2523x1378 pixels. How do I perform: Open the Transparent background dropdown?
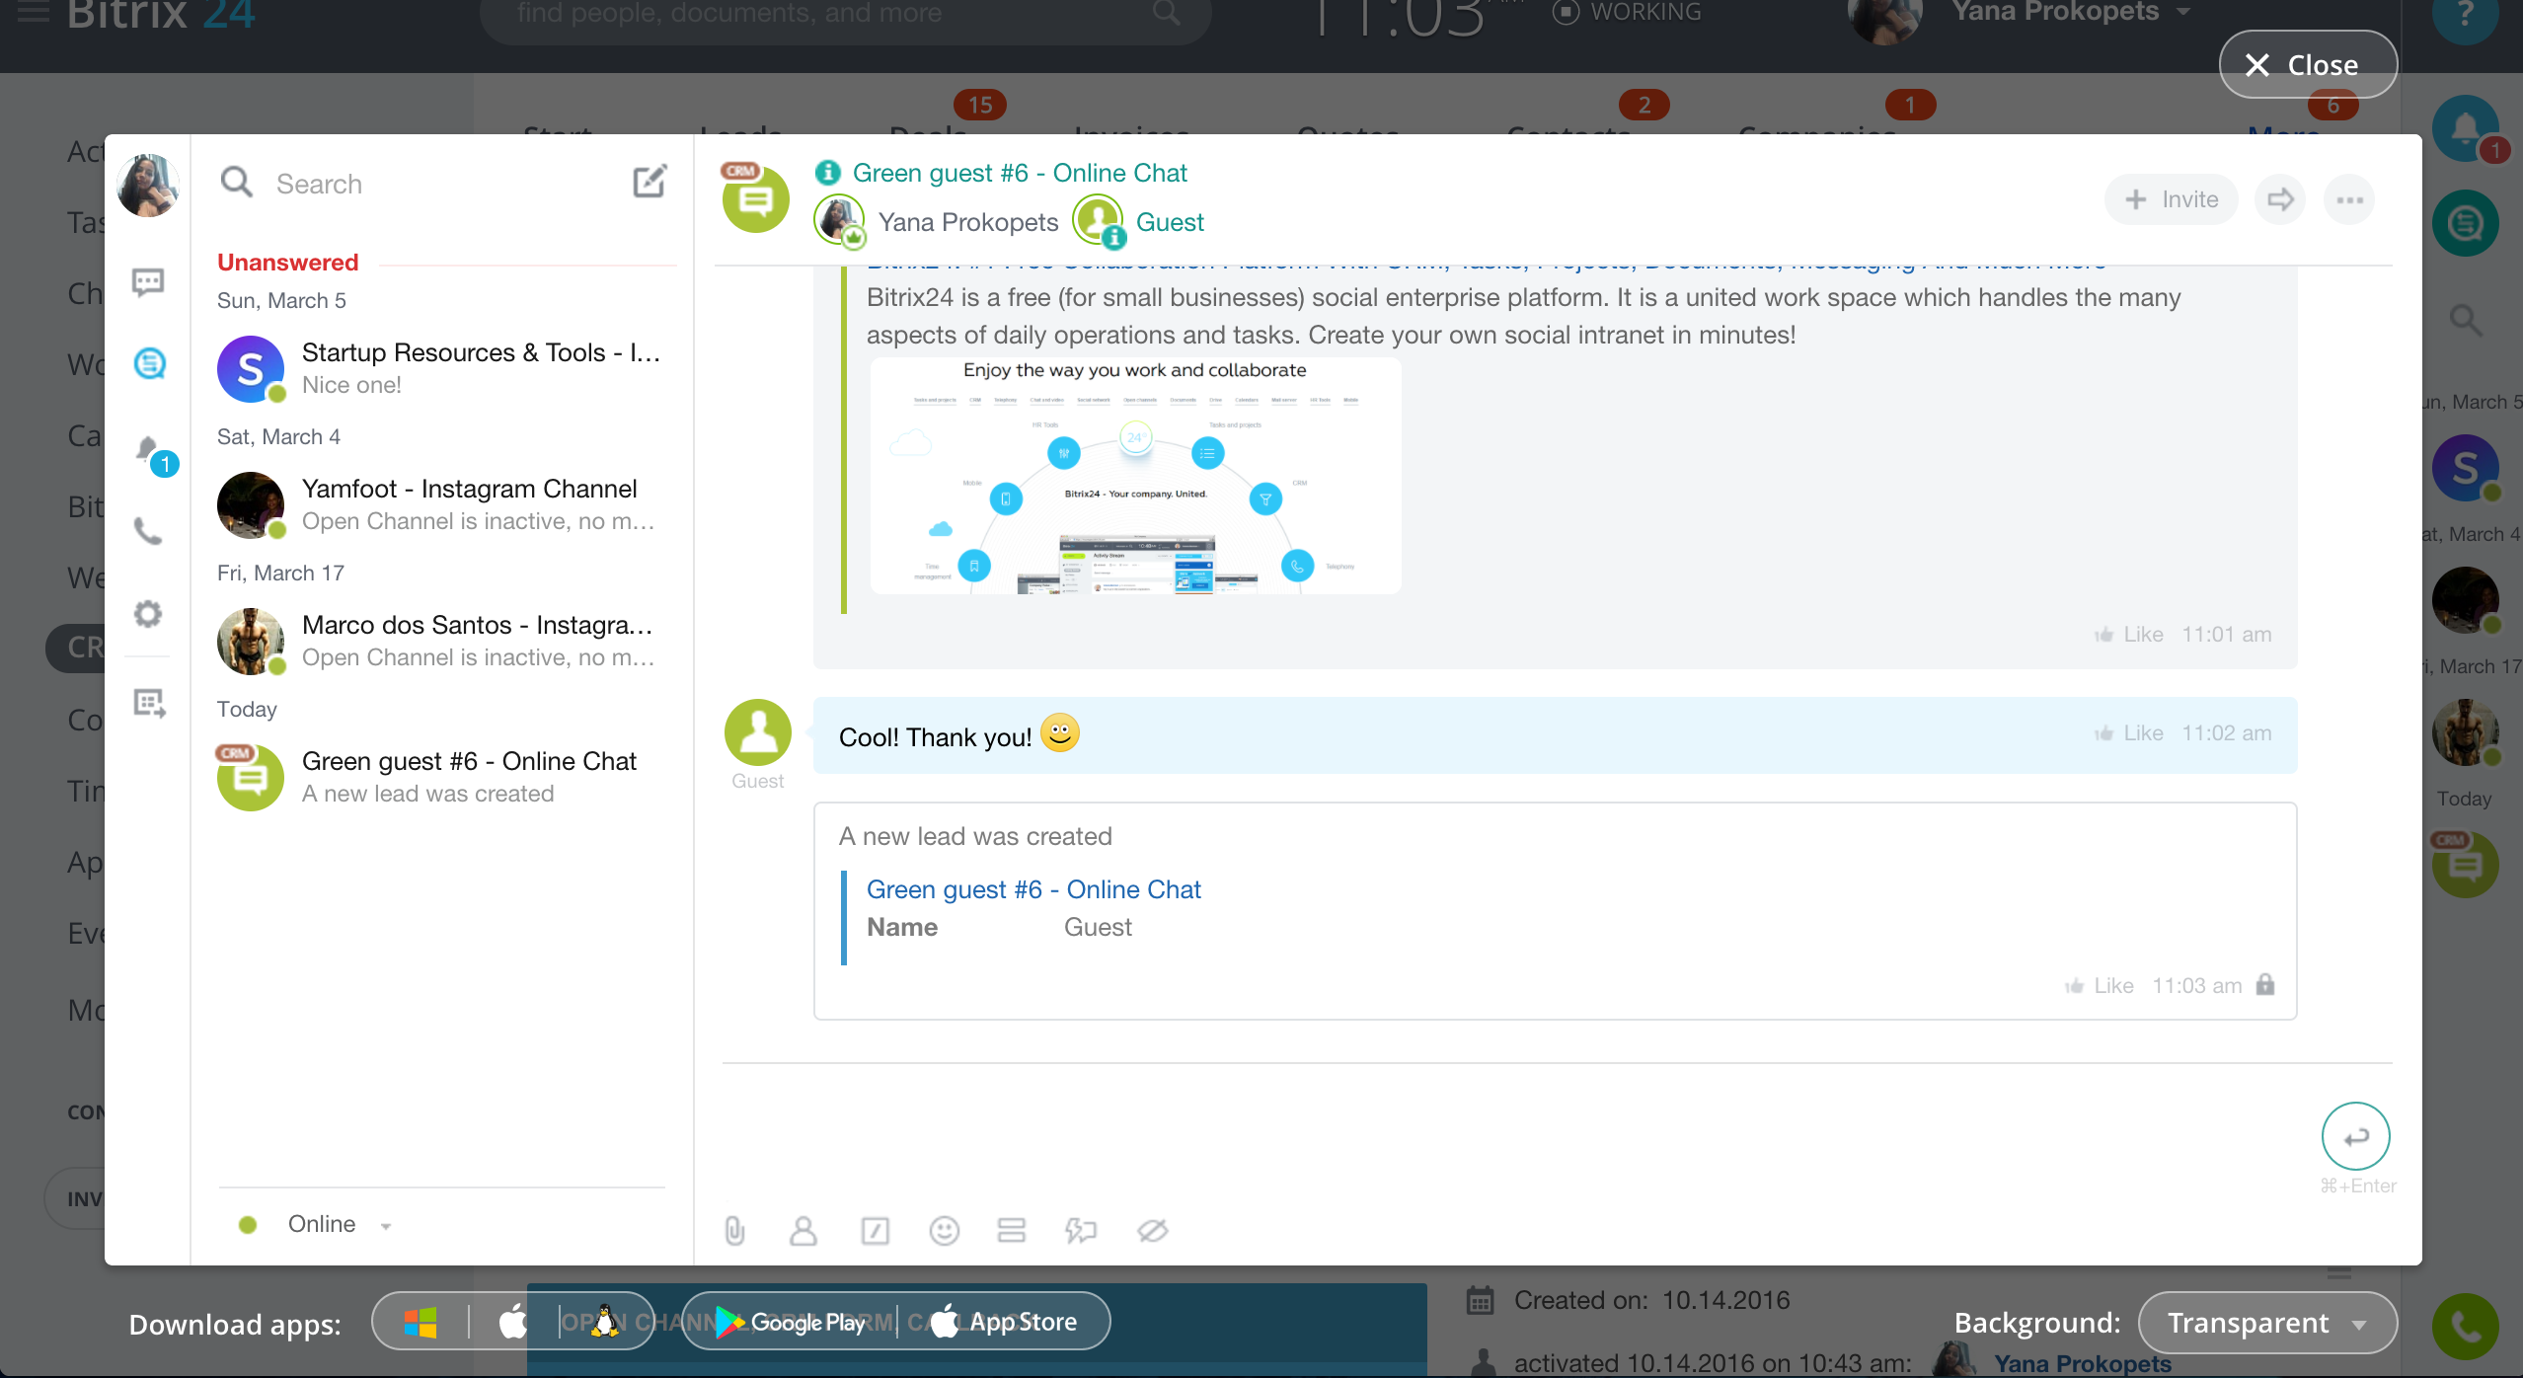point(2266,1323)
